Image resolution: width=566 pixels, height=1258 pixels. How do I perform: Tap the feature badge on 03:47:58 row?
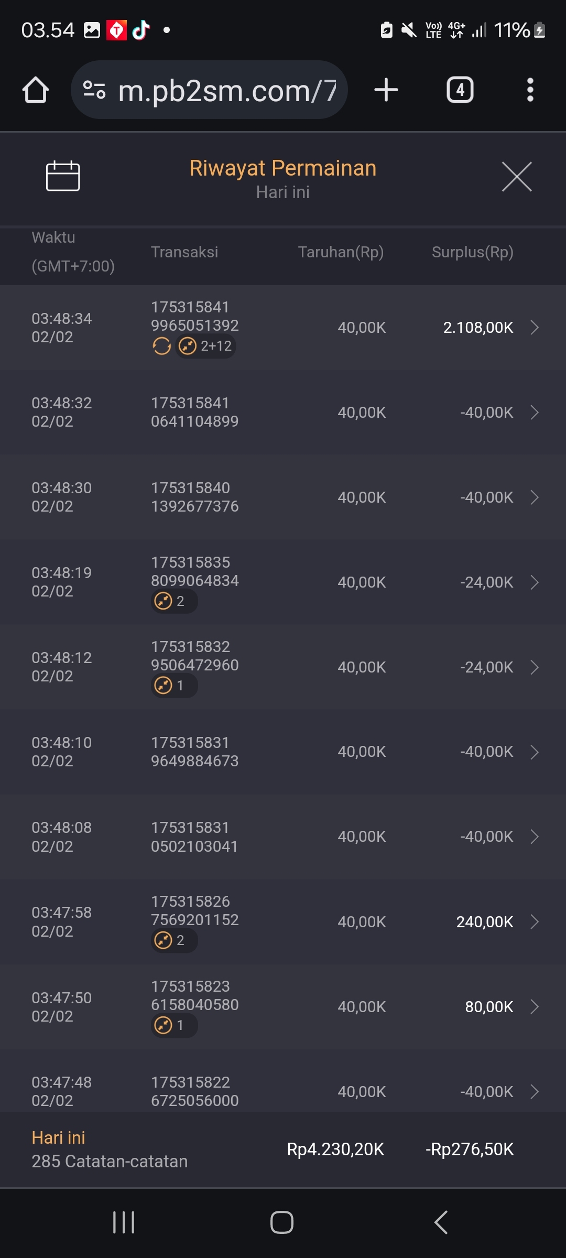(x=174, y=940)
